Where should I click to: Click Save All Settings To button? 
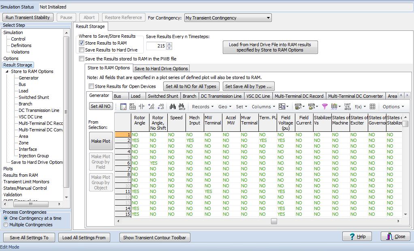coord(29,238)
